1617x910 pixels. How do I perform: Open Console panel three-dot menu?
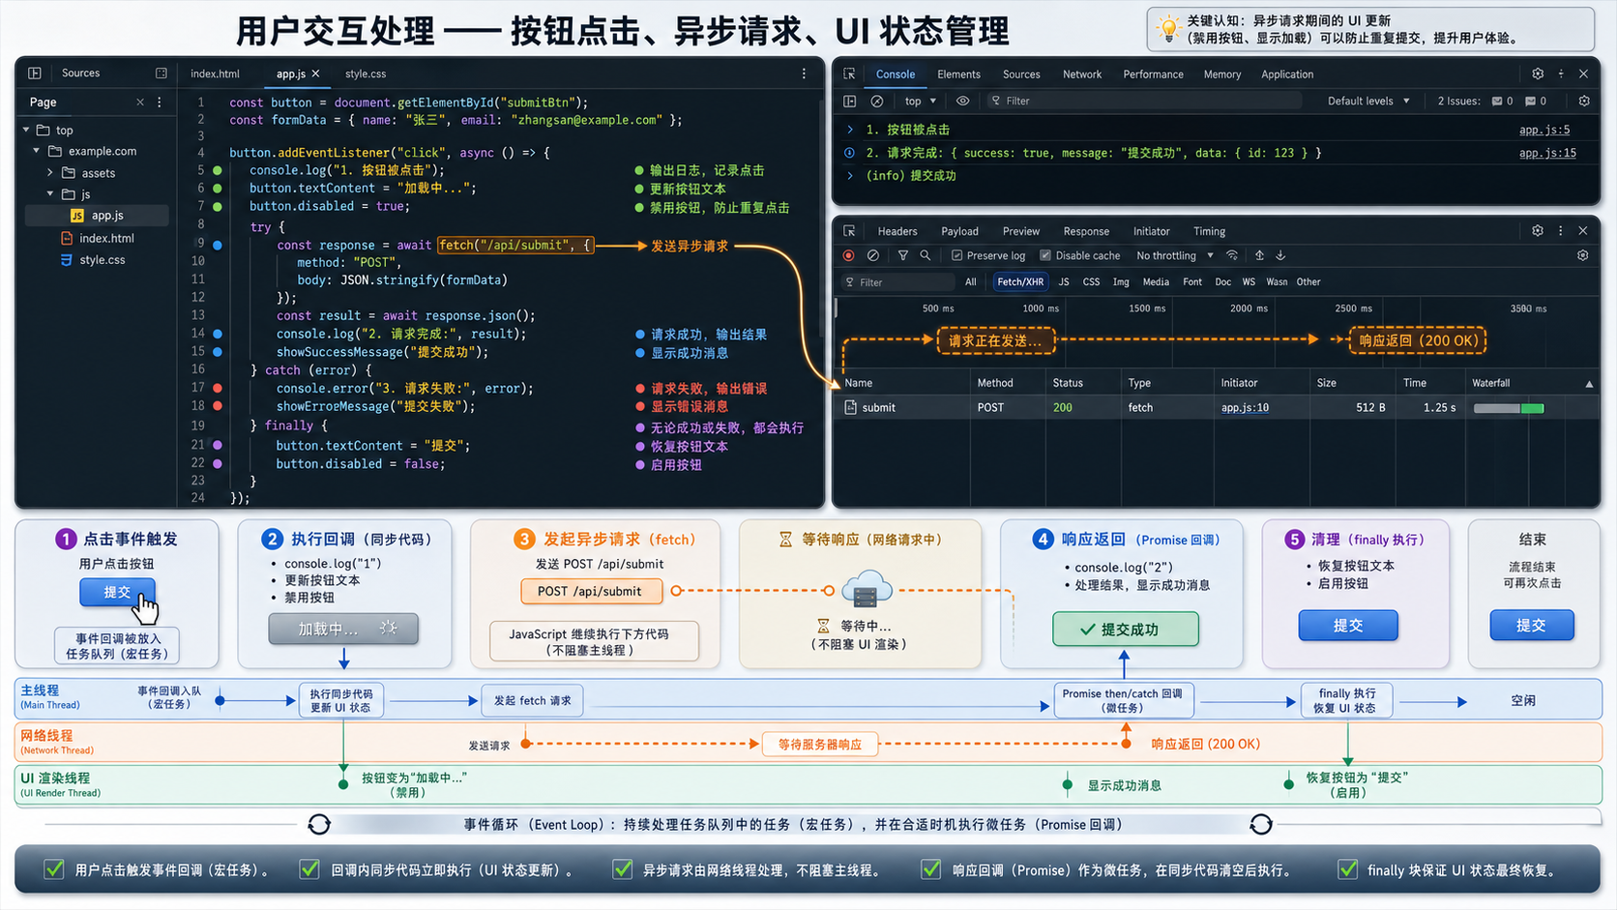coord(1561,73)
